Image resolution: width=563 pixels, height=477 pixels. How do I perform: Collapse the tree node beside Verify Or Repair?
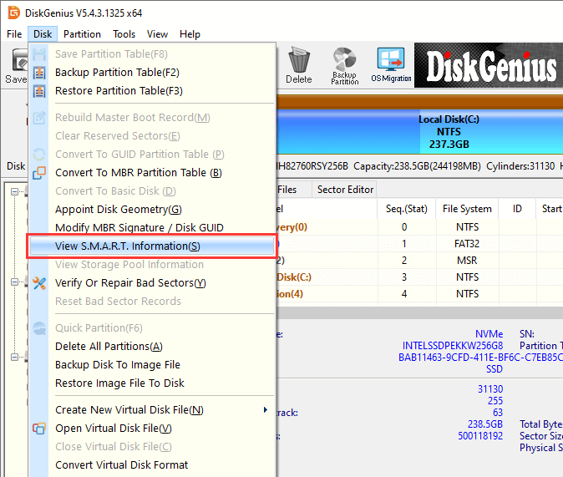click(x=16, y=283)
